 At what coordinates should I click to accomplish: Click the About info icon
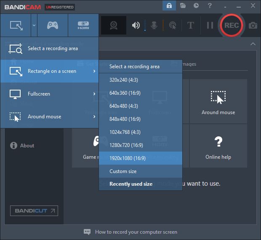(x=13, y=145)
